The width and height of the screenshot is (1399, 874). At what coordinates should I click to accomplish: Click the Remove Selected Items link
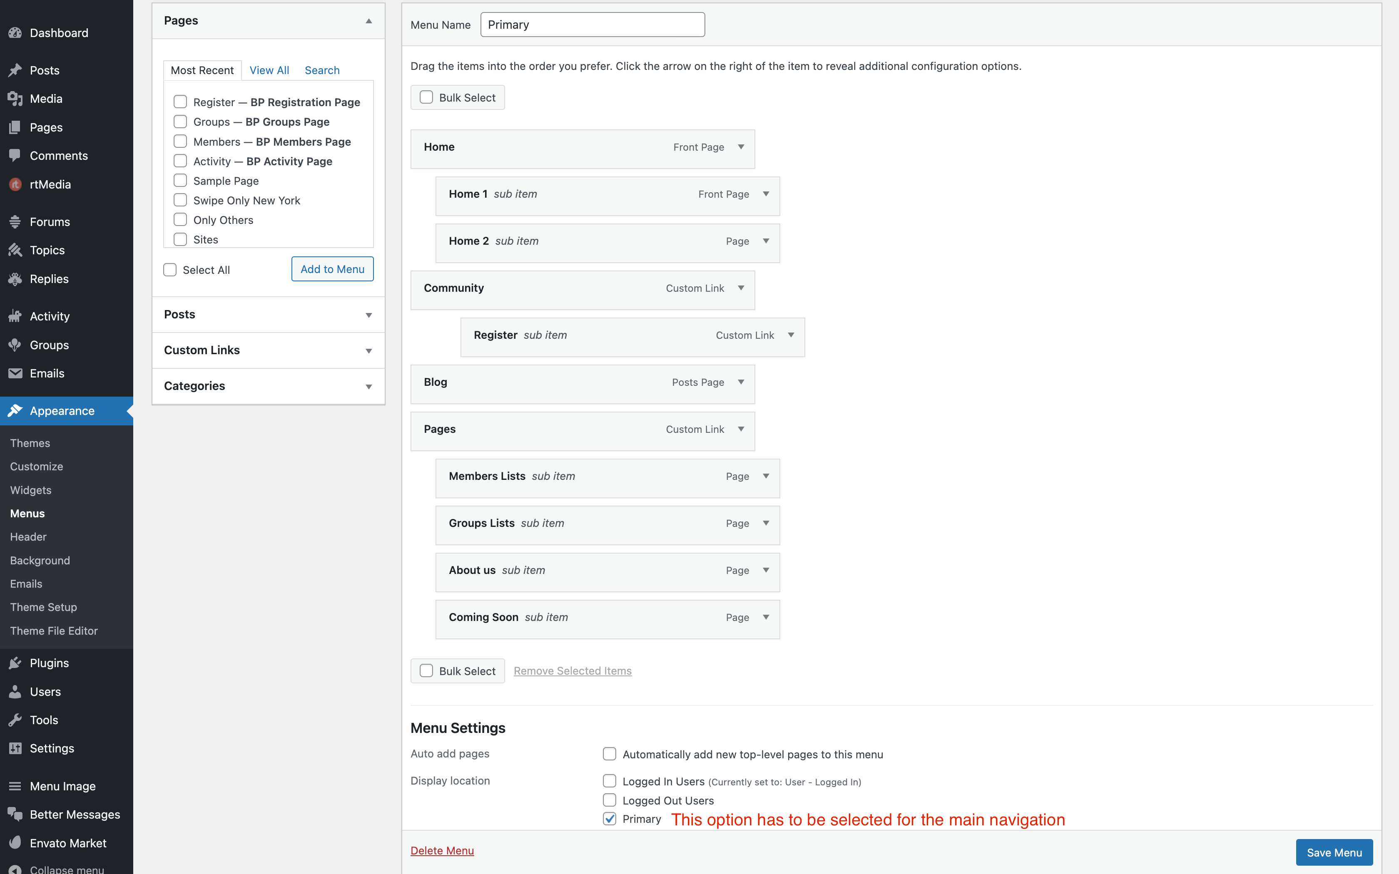(573, 670)
